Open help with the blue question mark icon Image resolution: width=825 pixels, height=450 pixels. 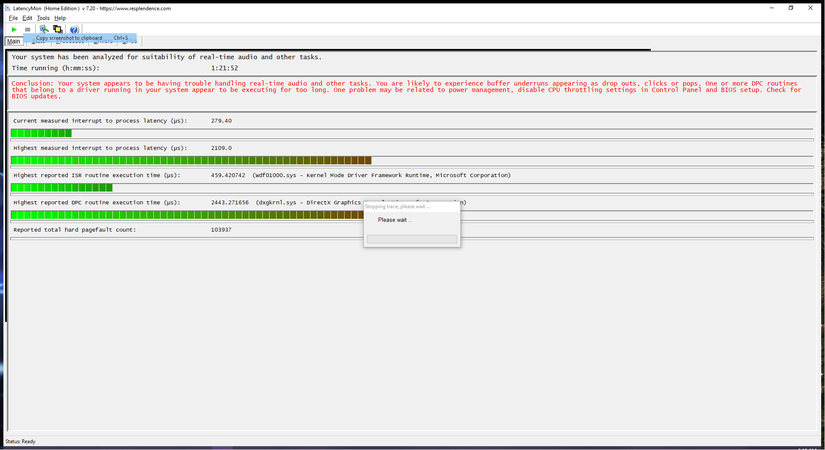pyautogui.click(x=74, y=29)
